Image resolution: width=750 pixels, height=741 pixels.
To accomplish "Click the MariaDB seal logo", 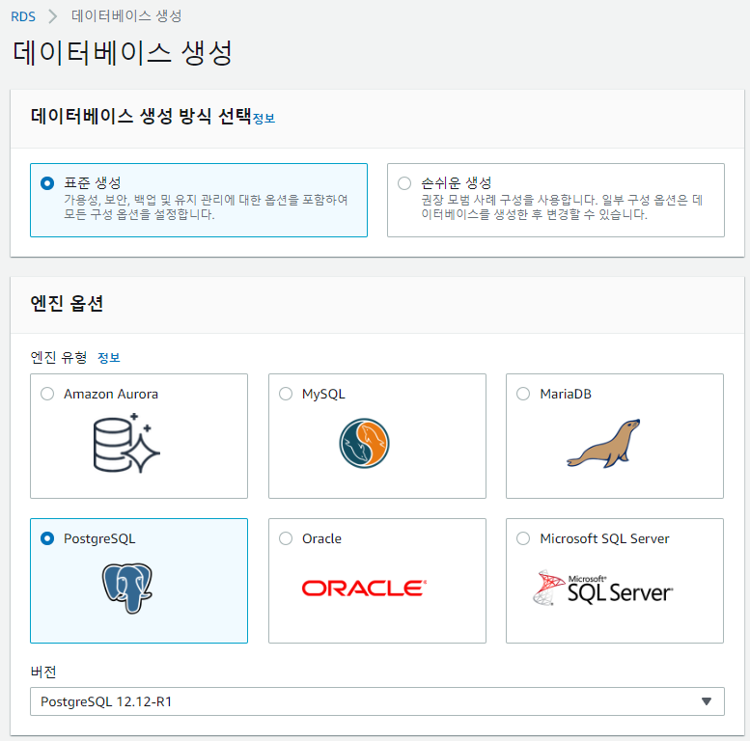I will [x=603, y=444].
